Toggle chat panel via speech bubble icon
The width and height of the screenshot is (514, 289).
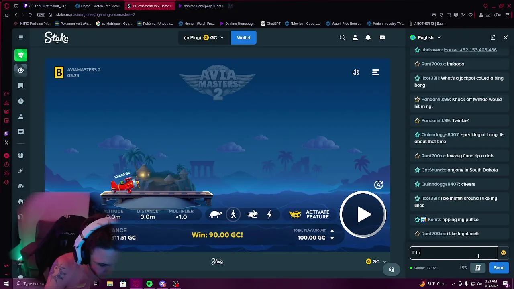point(382,37)
